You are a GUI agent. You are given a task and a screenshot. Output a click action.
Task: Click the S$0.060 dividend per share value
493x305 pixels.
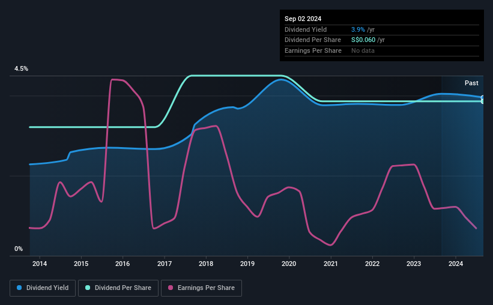[x=363, y=40]
